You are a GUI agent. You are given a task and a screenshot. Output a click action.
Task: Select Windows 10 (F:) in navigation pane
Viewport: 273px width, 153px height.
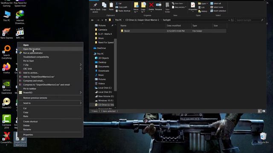[105, 101]
